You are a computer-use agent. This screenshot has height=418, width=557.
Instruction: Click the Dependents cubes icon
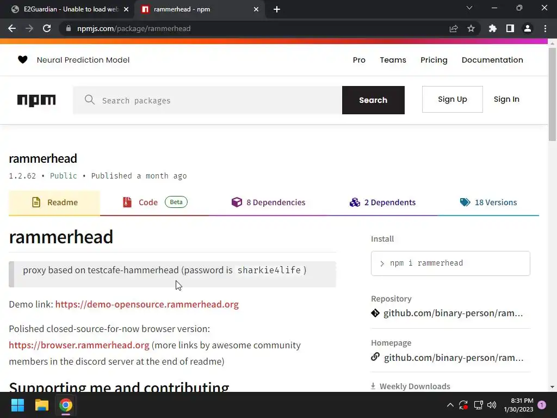pos(355,202)
